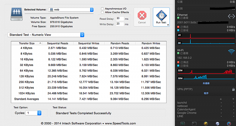This screenshot has width=236, height=126.
Task: Click the www.SpeedTools.com text
Action: [x=120, y=123]
